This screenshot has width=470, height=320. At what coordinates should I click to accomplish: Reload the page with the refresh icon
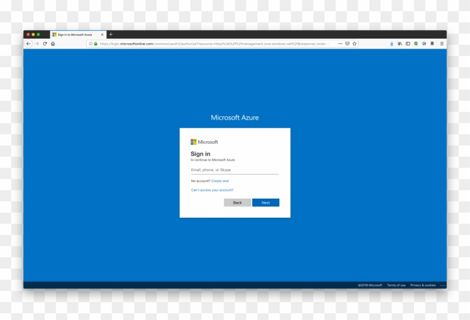point(45,44)
